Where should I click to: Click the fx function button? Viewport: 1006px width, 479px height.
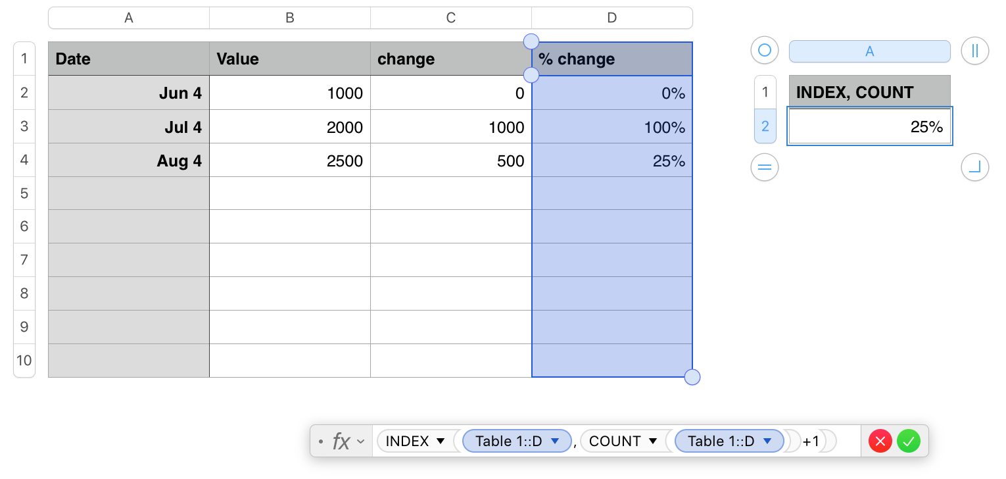(x=341, y=441)
